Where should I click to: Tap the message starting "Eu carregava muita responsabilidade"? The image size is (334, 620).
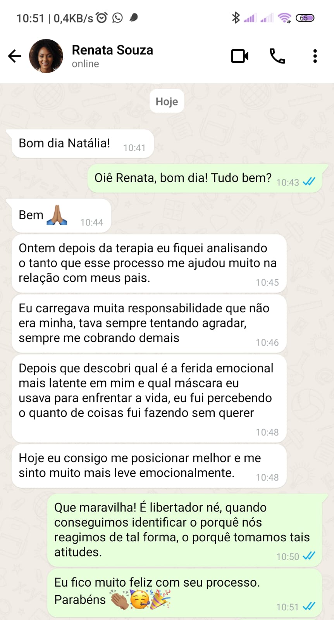click(x=149, y=324)
